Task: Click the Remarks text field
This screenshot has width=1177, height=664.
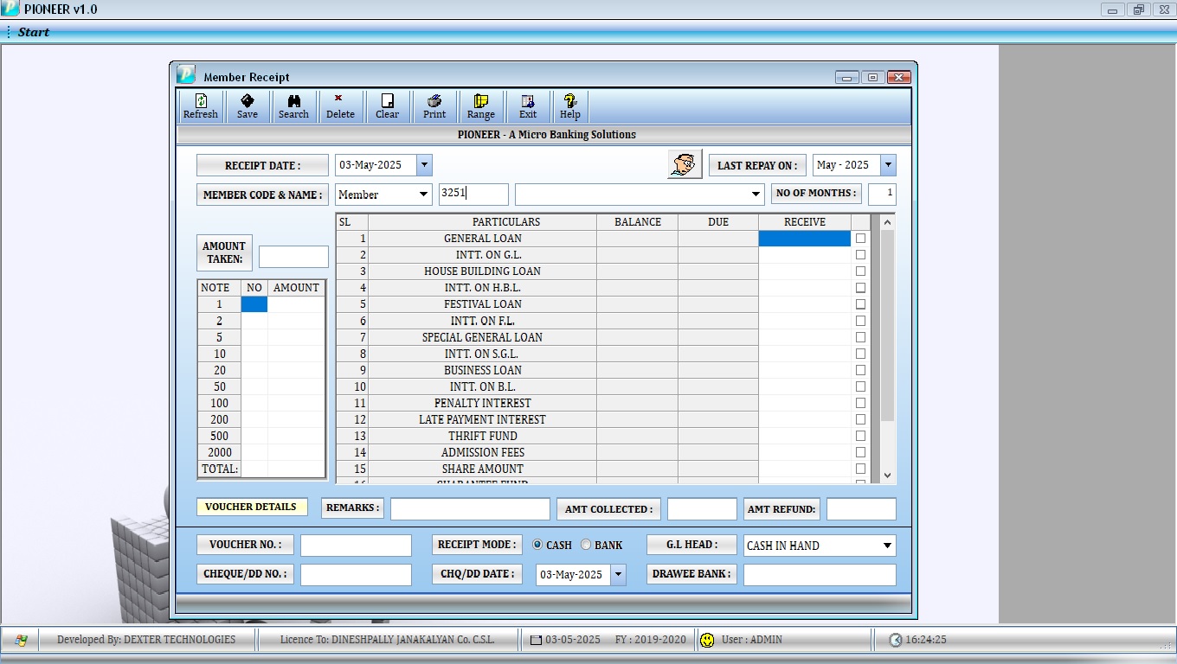Action: 470,509
